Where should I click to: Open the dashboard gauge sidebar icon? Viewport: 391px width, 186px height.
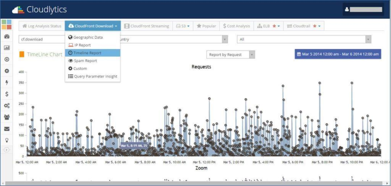pos(7,36)
